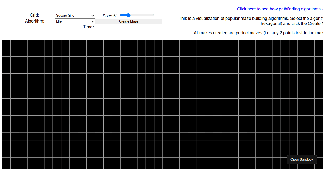Click the 'Size: 51' label
323x169 pixels.
(110, 16)
